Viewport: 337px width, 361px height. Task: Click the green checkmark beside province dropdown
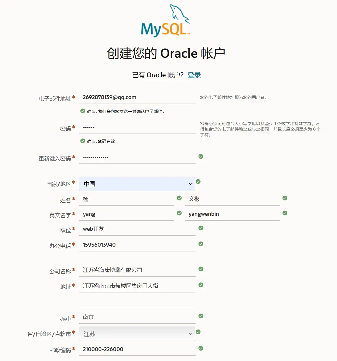pos(198,332)
